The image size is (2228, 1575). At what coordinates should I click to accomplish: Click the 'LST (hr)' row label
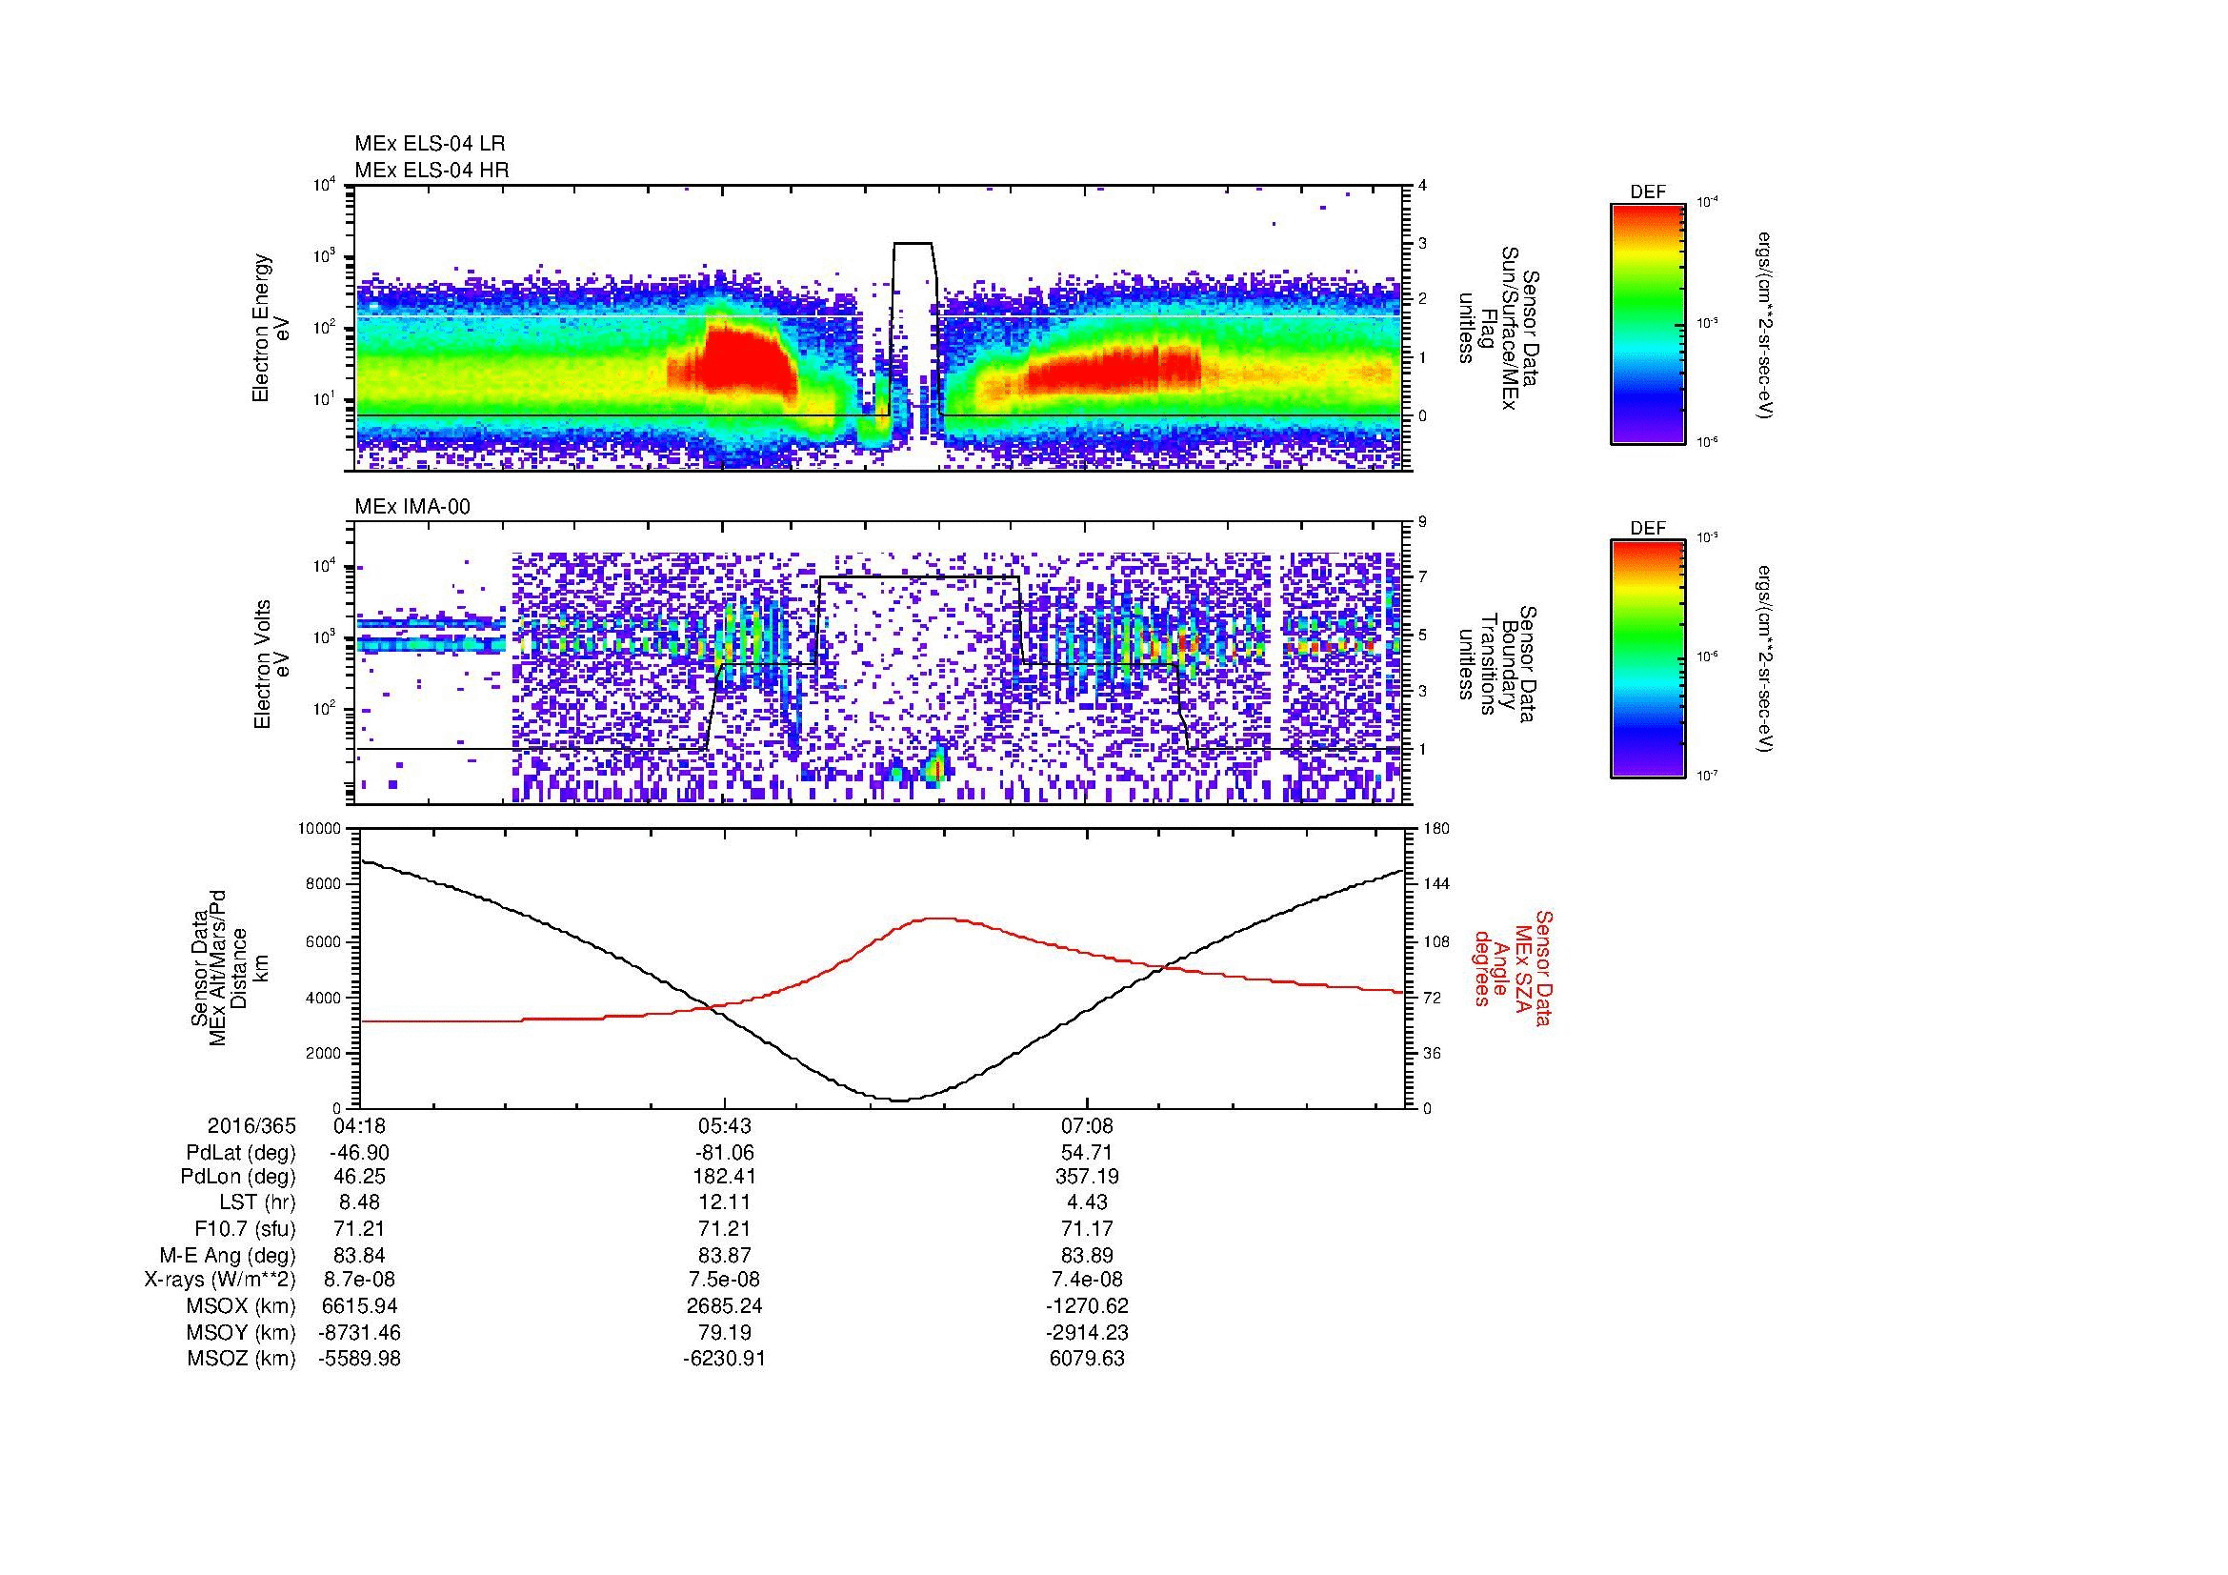[x=256, y=1202]
